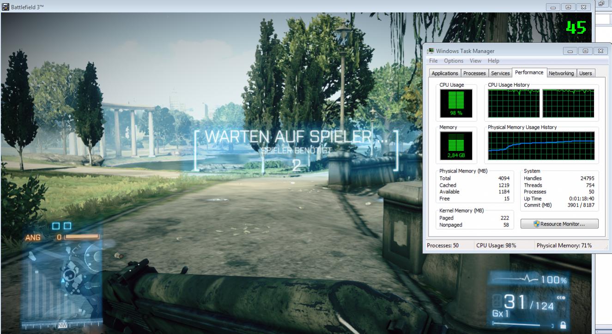Close the Battlefield 3 window

coord(583,7)
